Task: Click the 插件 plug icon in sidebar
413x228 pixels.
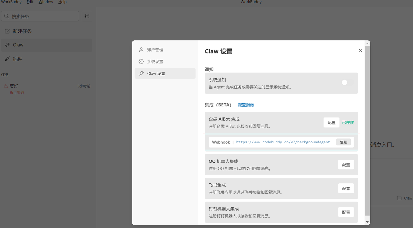Action: [x=7, y=59]
